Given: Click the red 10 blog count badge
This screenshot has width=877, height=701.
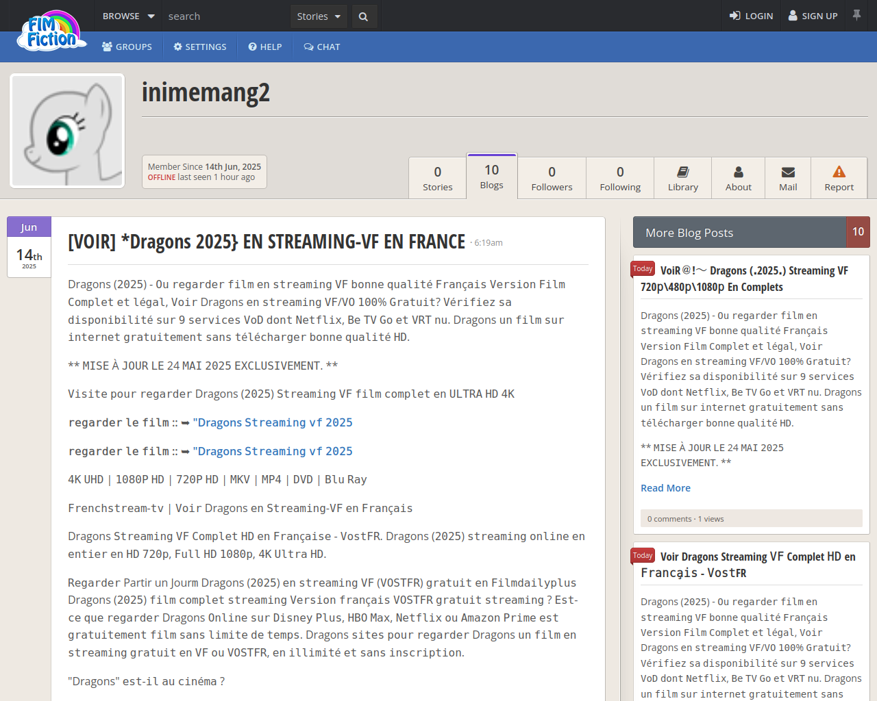Looking at the screenshot, I should point(858,232).
